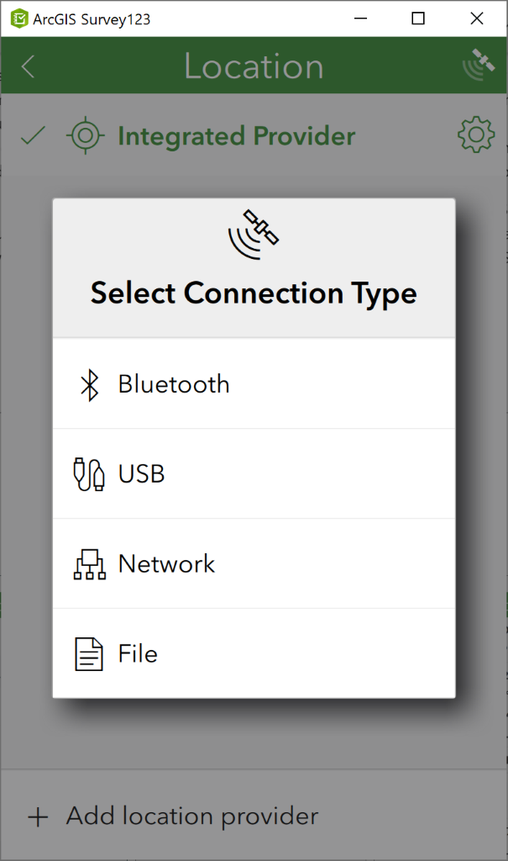Go back using the header chevron arrow
This screenshot has width=508, height=861.
coord(28,67)
